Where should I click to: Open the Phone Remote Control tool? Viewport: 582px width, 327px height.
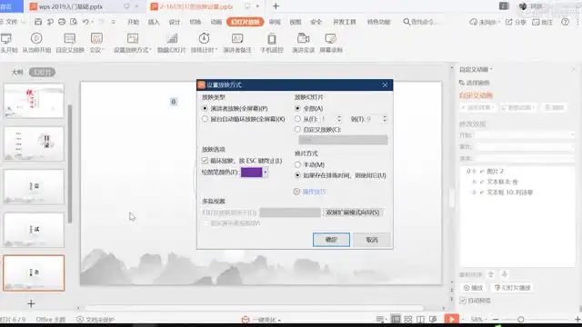[272, 43]
